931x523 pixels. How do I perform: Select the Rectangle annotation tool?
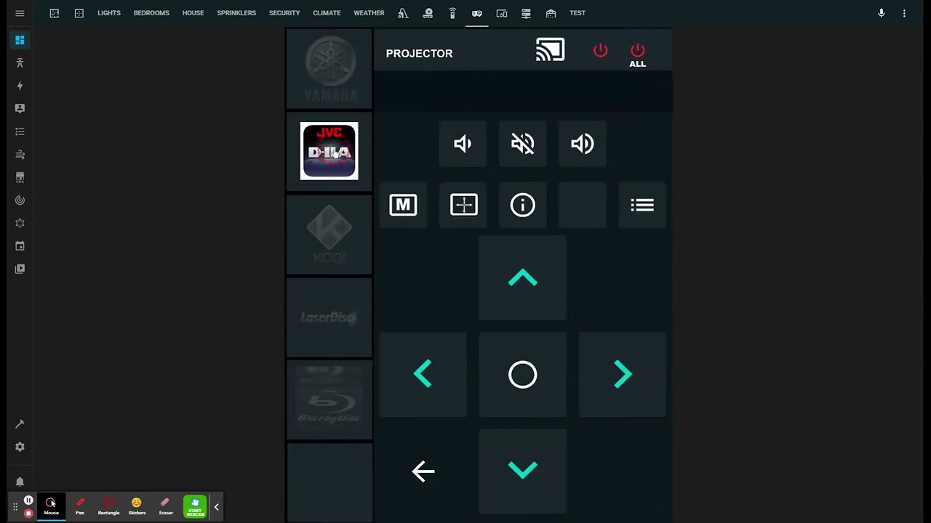pyautogui.click(x=108, y=506)
